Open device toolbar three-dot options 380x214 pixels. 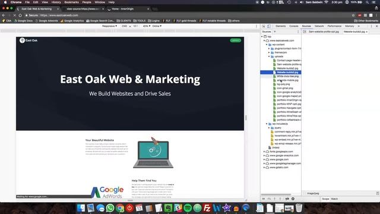pyautogui.click(x=256, y=26)
